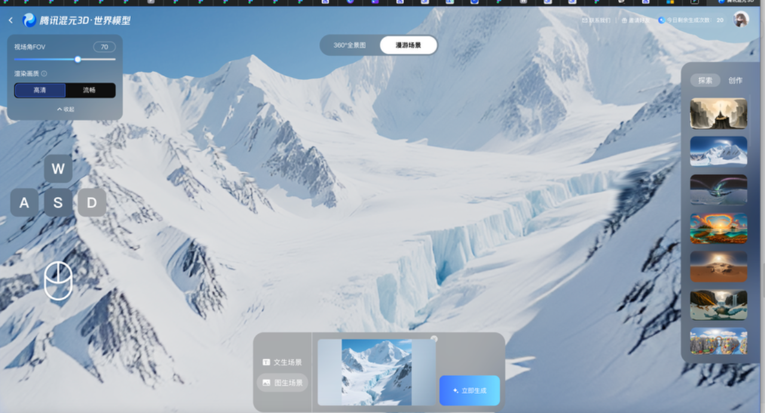
Task: Set render quality to 流畅
Action: 90,90
